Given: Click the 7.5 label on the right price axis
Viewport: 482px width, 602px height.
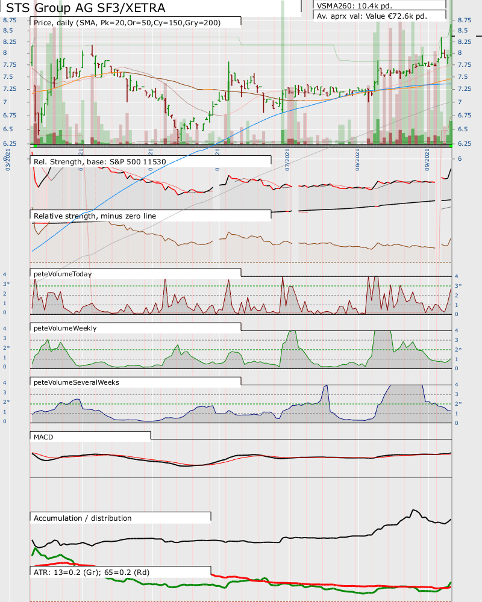Looking at the screenshot, I should [463, 76].
